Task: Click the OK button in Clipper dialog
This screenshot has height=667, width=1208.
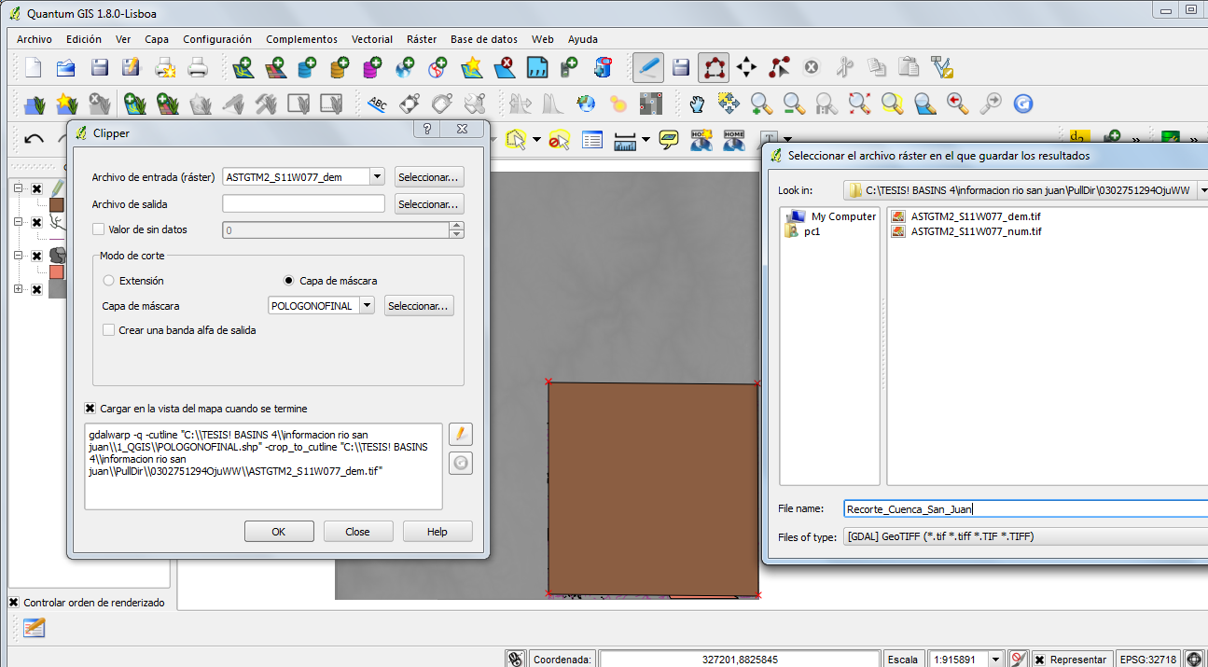Action: 279,532
